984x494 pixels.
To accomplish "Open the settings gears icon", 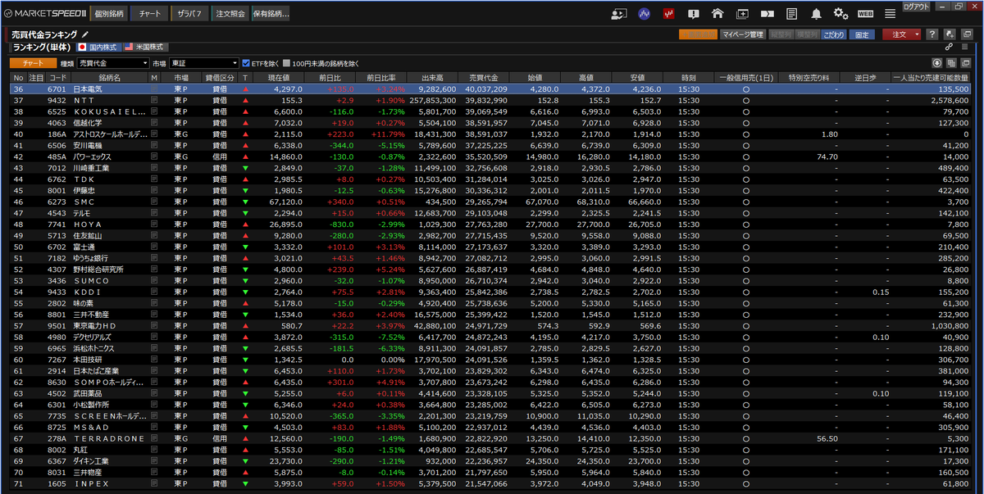I will pos(840,13).
